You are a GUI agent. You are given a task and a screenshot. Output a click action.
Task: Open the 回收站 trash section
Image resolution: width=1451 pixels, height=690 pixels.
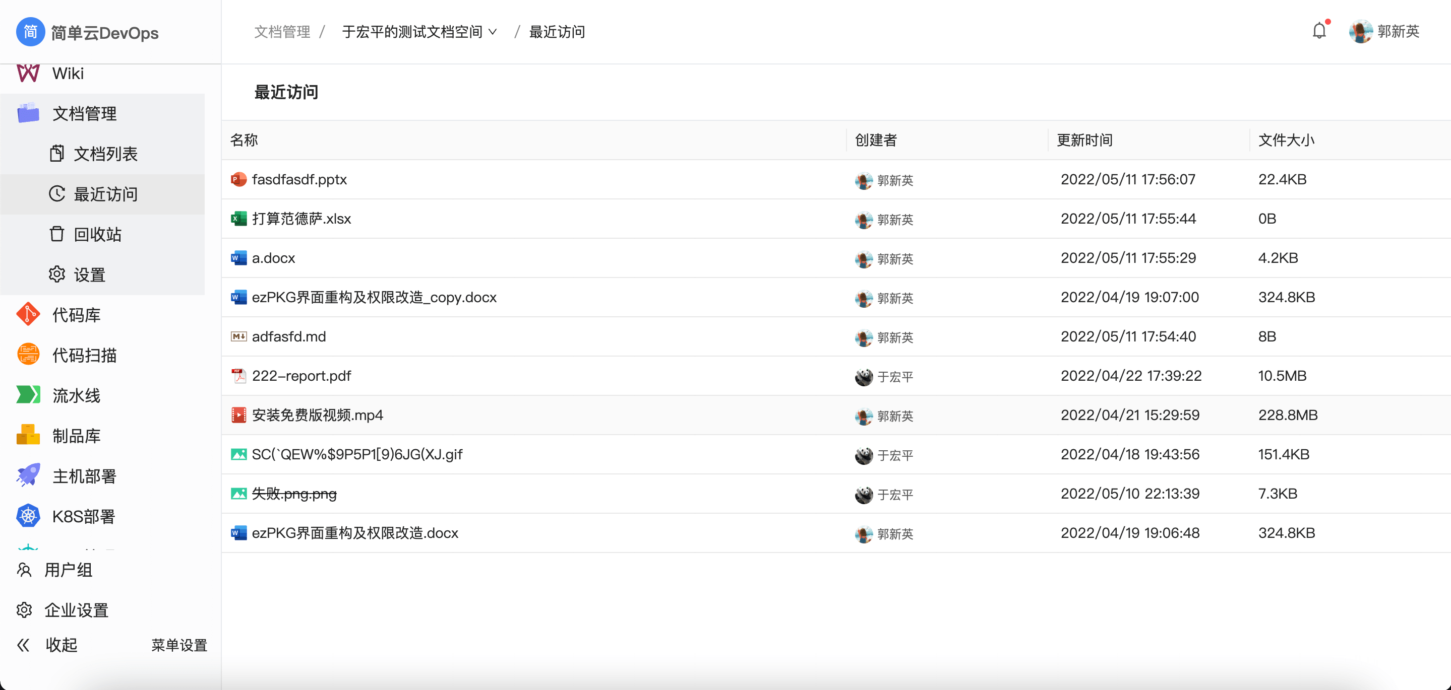(98, 234)
